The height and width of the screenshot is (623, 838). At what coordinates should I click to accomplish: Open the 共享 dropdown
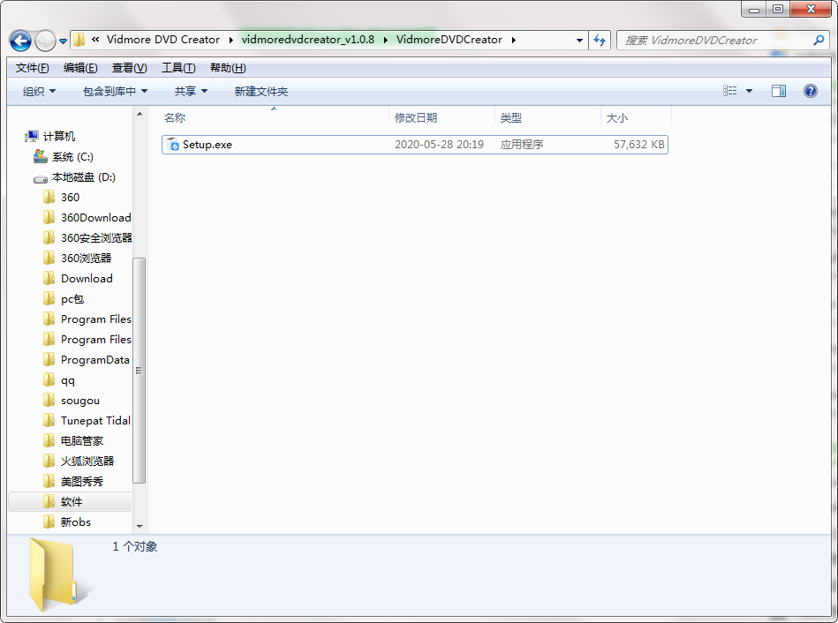tap(191, 92)
